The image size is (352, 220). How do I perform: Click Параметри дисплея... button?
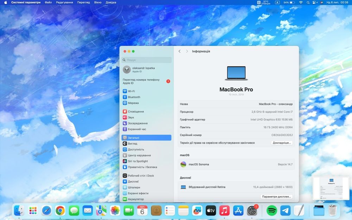276,197
